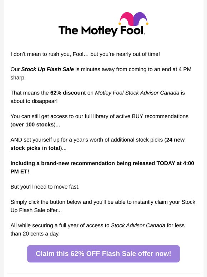Image resolution: width=207 pixels, height=277 pixels.
Task: Click italic 'Stock Advisor Canada' in last paragraph
Action: (138, 225)
